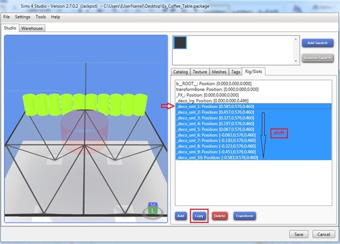
Task: Select the Tags tab
Action: 236,72
